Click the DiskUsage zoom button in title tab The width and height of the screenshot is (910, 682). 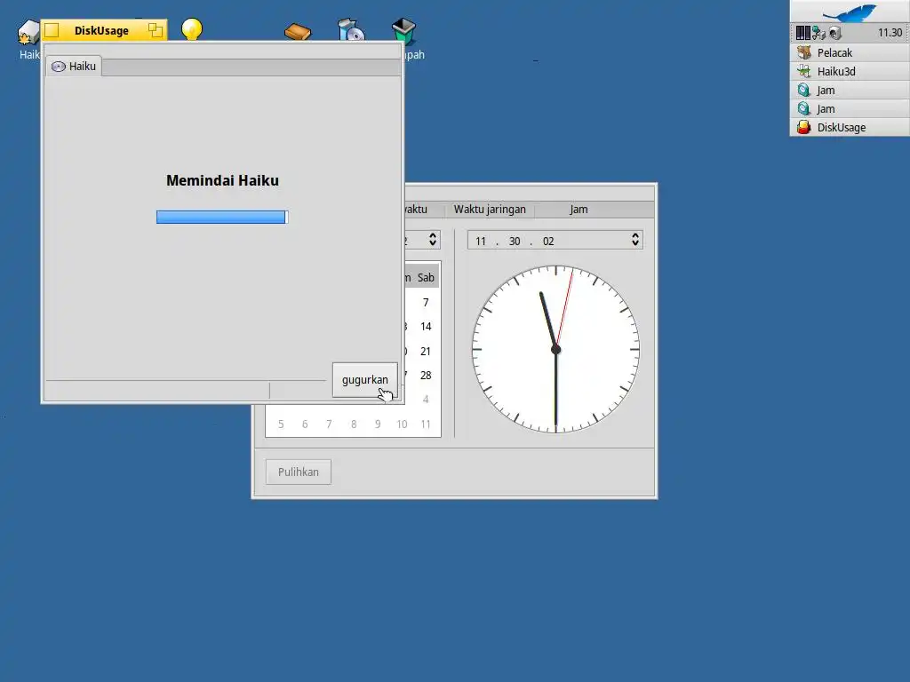(x=155, y=30)
